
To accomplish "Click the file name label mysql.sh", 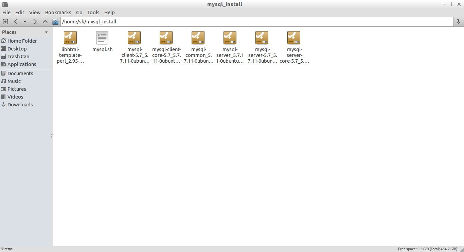I will click(x=102, y=49).
